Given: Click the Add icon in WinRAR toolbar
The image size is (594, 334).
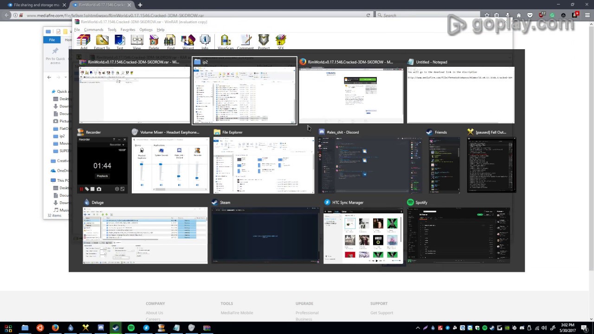Looking at the screenshot, I should [x=84, y=42].
